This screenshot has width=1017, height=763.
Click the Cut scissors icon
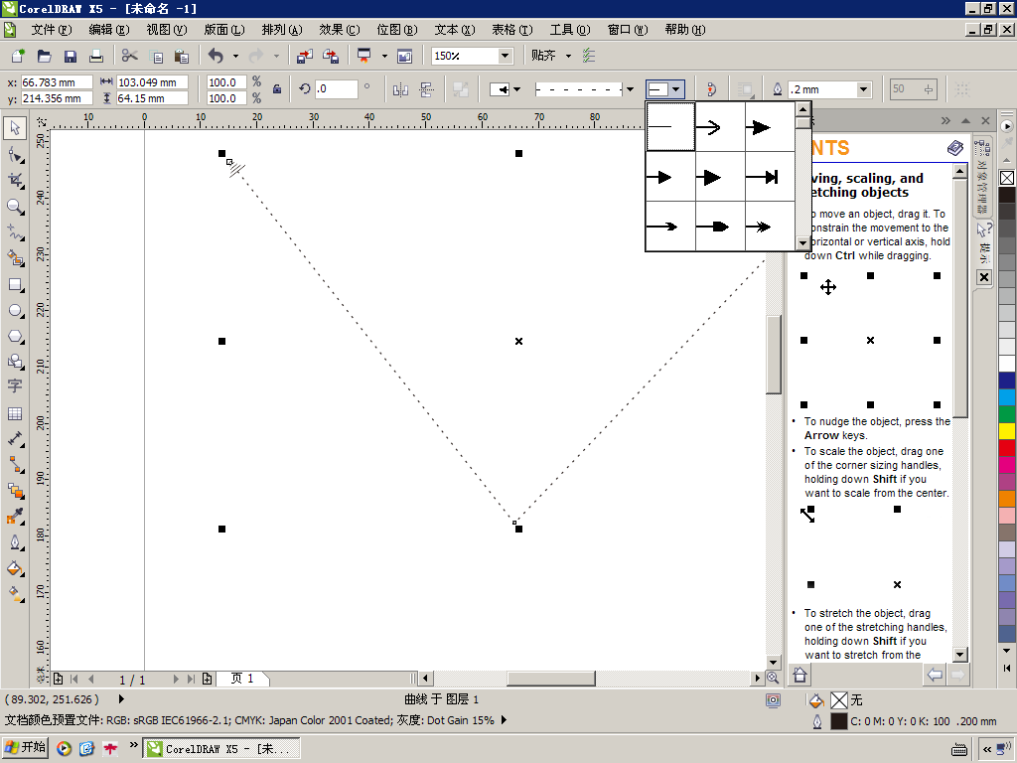coord(130,56)
